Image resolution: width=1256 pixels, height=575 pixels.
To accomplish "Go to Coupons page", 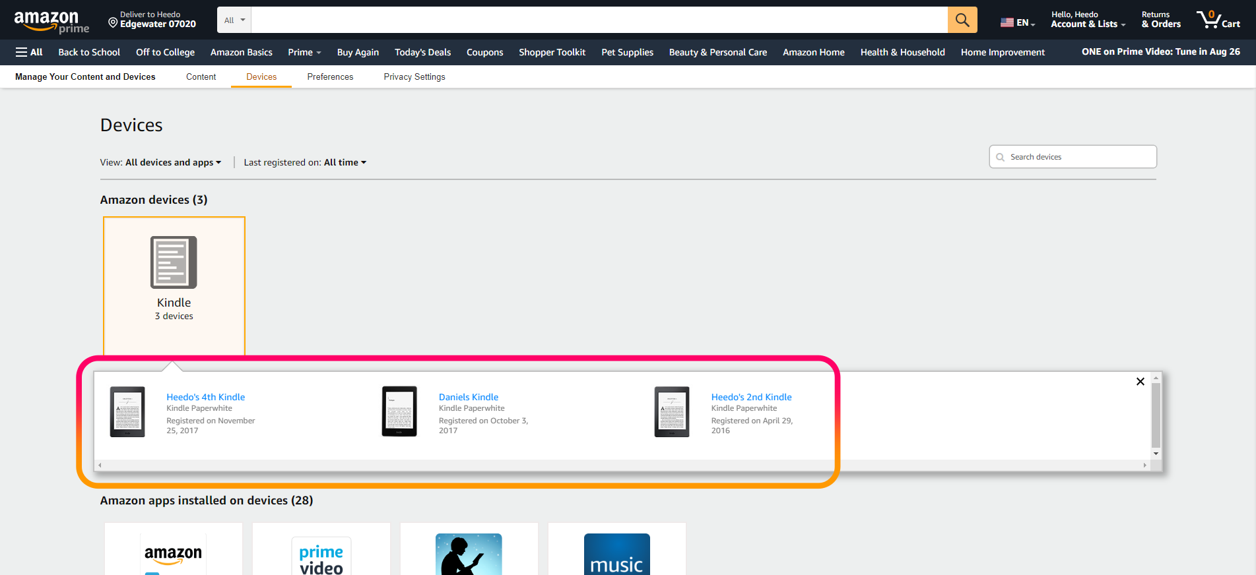I will pos(484,52).
